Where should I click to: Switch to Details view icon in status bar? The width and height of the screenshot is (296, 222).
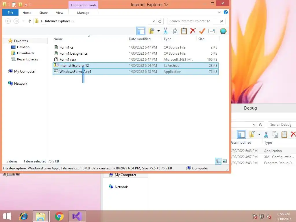[x=218, y=161]
